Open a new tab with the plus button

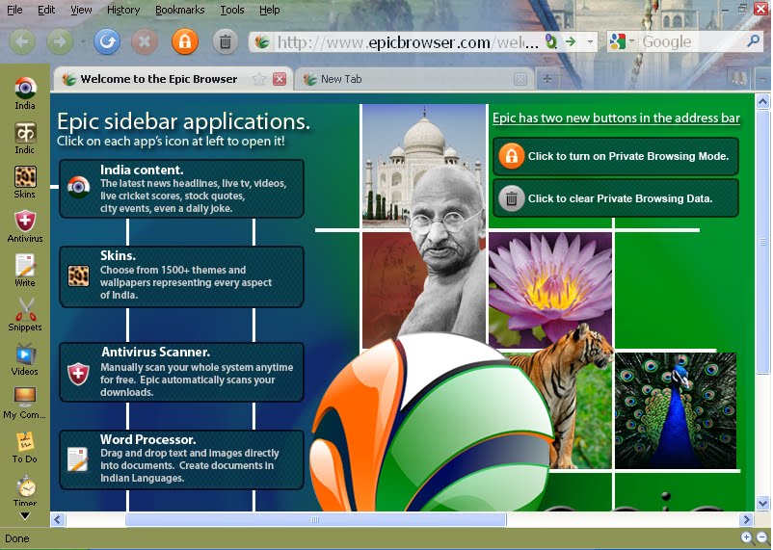(547, 79)
